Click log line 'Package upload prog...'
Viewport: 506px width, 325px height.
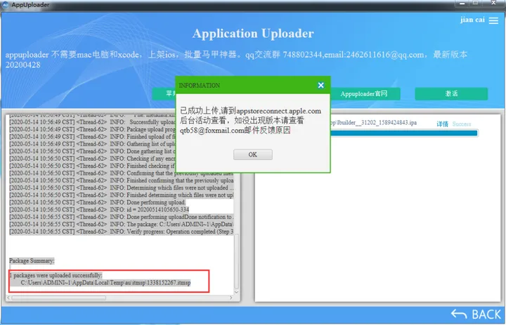coord(92,129)
